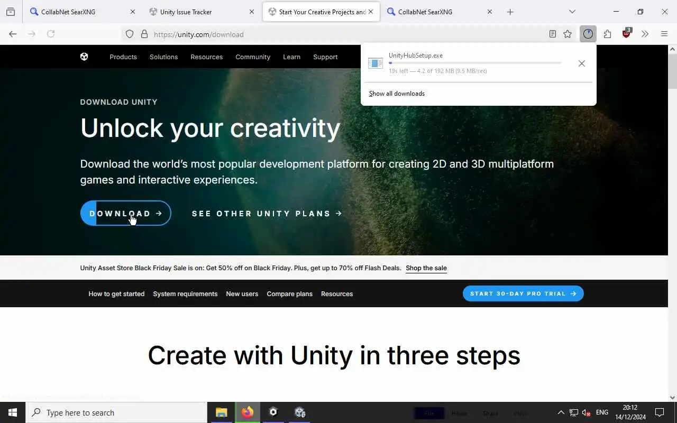Click scrollbar down arrow

point(672,398)
